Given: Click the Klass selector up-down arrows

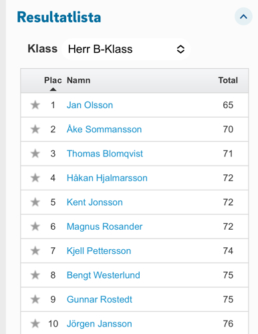Looking at the screenshot, I should pos(180,49).
